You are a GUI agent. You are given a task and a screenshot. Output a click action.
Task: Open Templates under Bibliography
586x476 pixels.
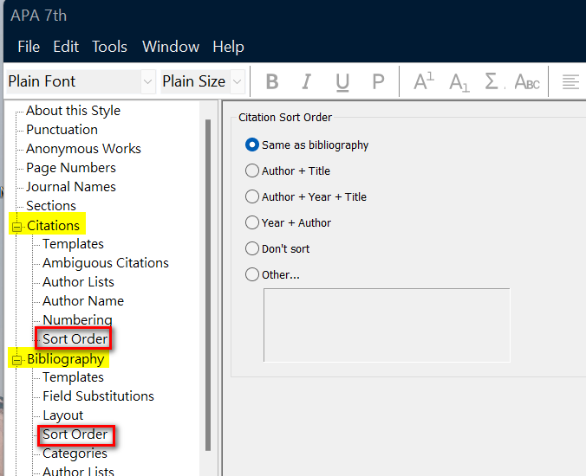(73, 376)
